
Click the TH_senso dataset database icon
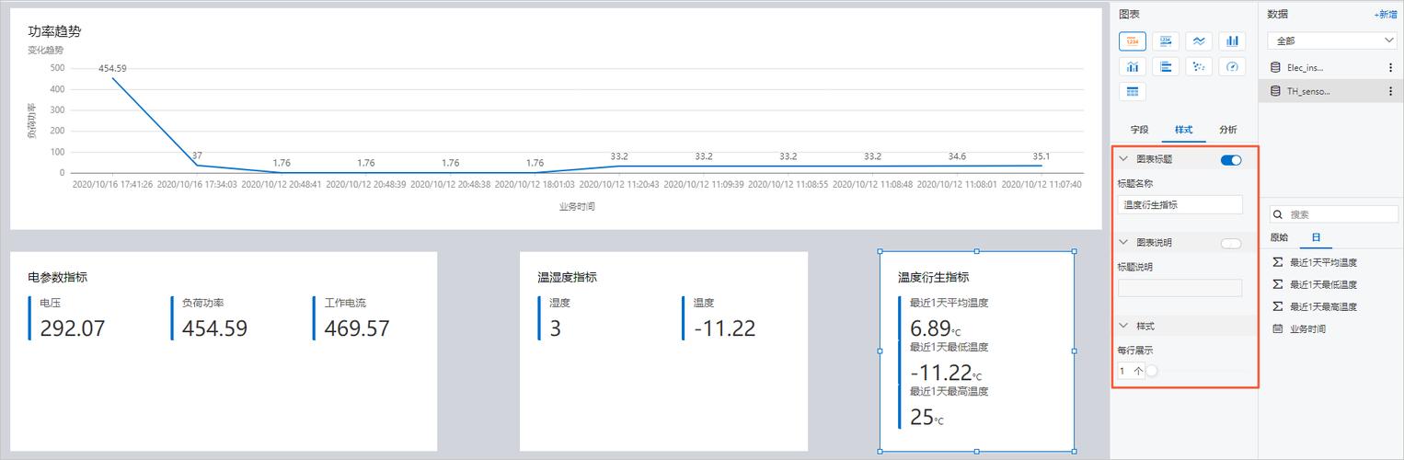click(1275, 91)
